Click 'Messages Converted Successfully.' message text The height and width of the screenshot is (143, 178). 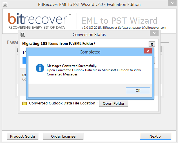coord(72,66)
